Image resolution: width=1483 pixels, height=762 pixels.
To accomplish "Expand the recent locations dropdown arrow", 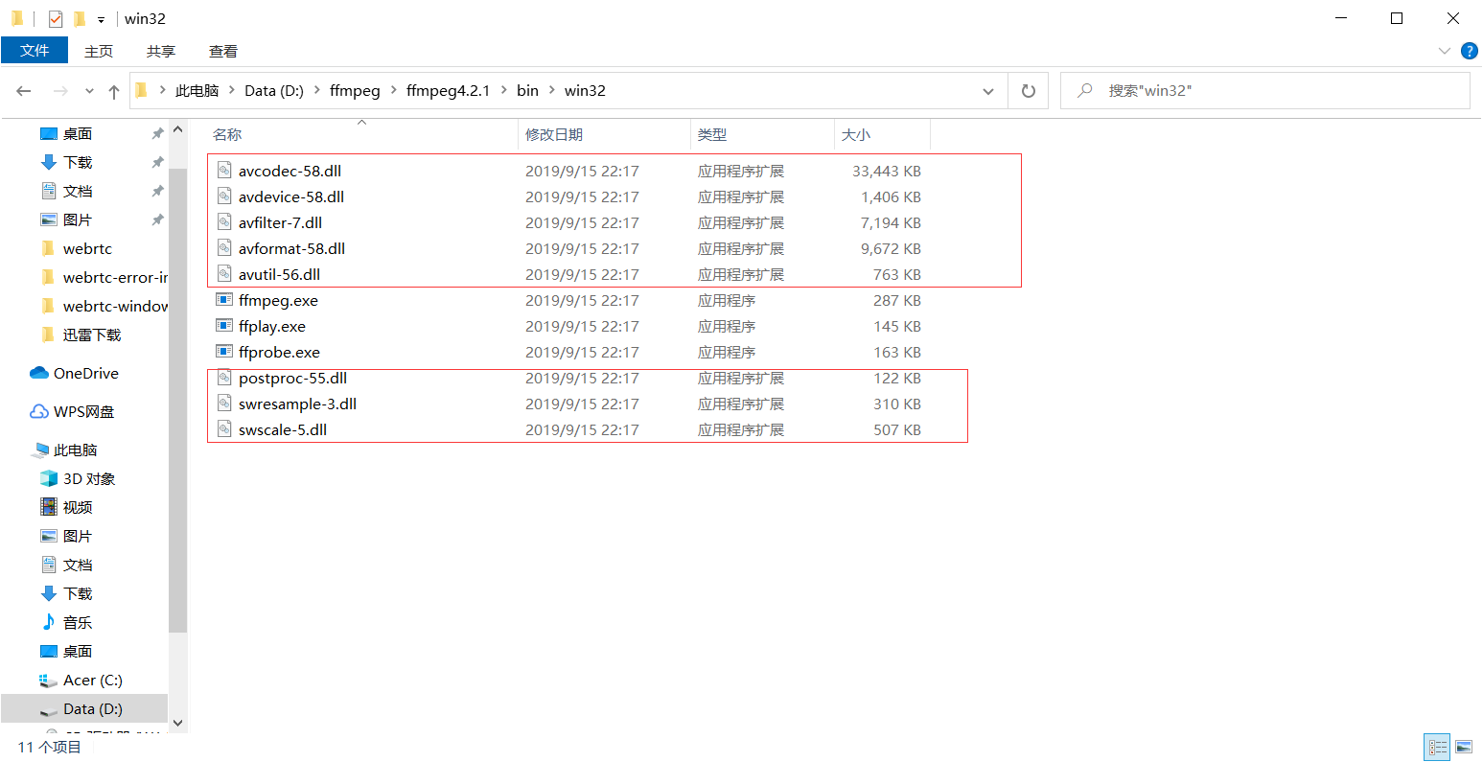I will (89, 91).
